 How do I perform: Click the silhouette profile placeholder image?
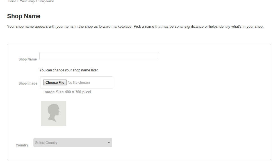coord(54,113)
